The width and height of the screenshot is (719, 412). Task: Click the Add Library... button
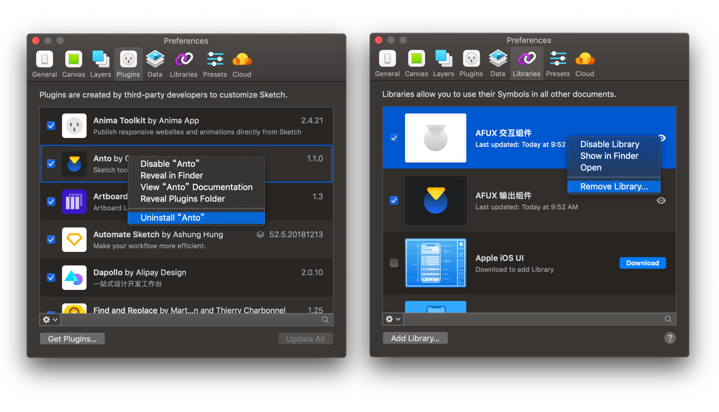(x=415, y=338)
